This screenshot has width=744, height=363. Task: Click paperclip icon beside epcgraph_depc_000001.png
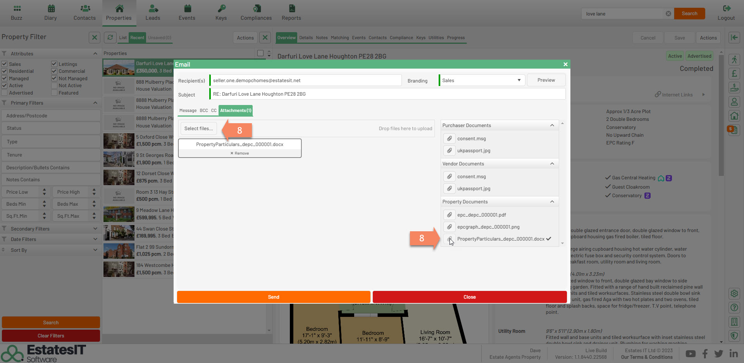point(449,227)
